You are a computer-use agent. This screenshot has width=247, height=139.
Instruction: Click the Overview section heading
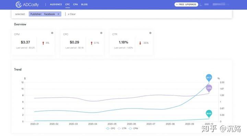click(20, 24)
